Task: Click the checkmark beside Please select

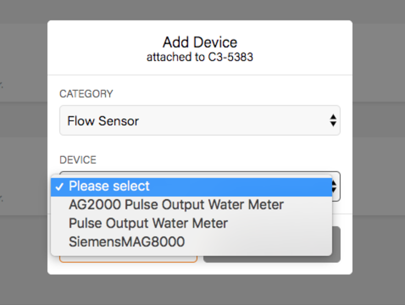Action: 59,187
